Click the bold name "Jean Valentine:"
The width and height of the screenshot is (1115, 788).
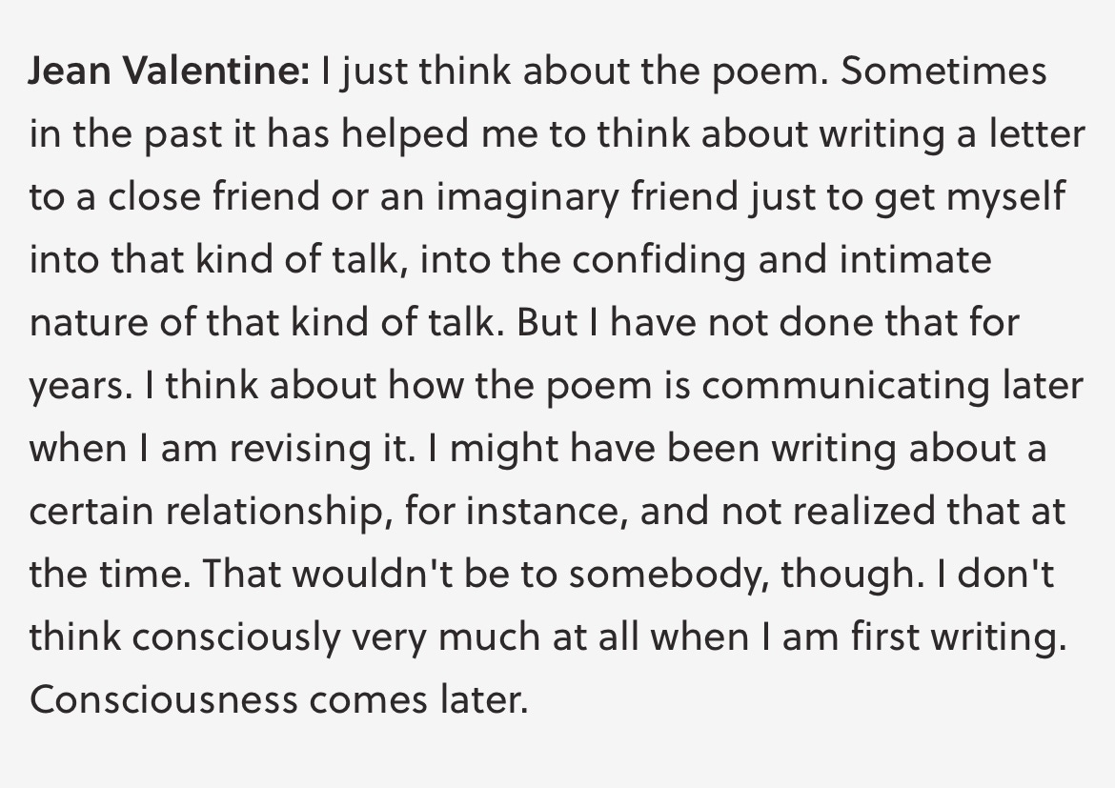click(x=170, y=71)
